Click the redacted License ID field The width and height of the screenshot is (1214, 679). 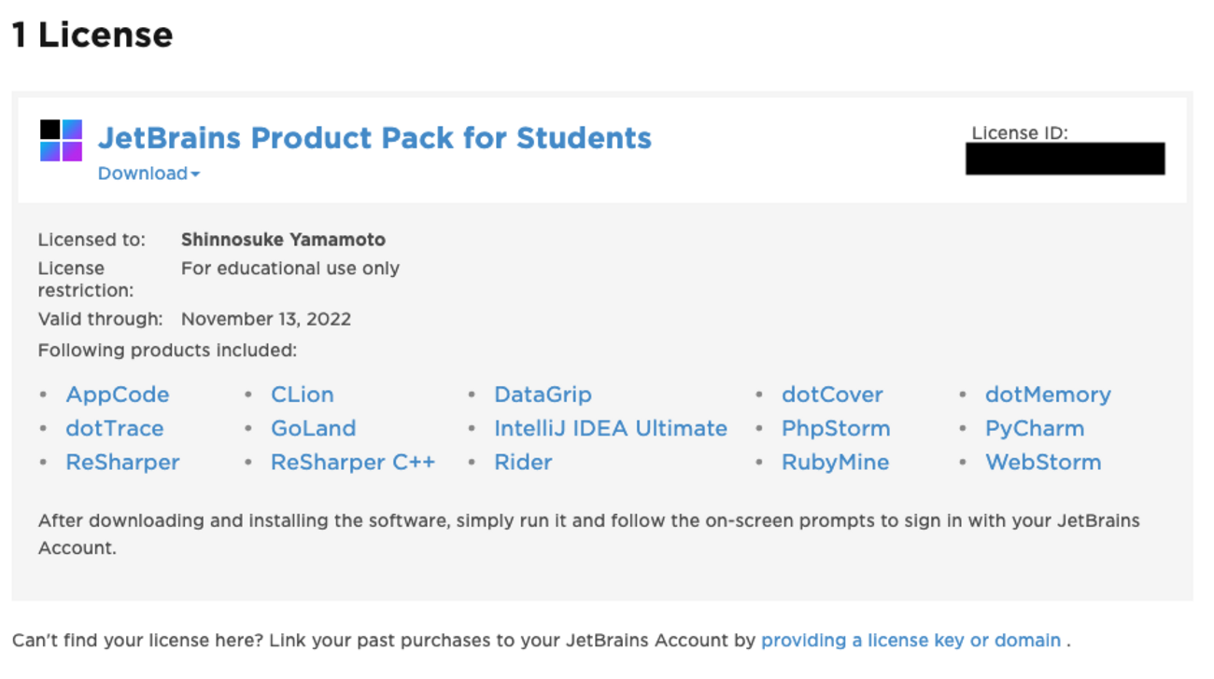(1065, 159)
